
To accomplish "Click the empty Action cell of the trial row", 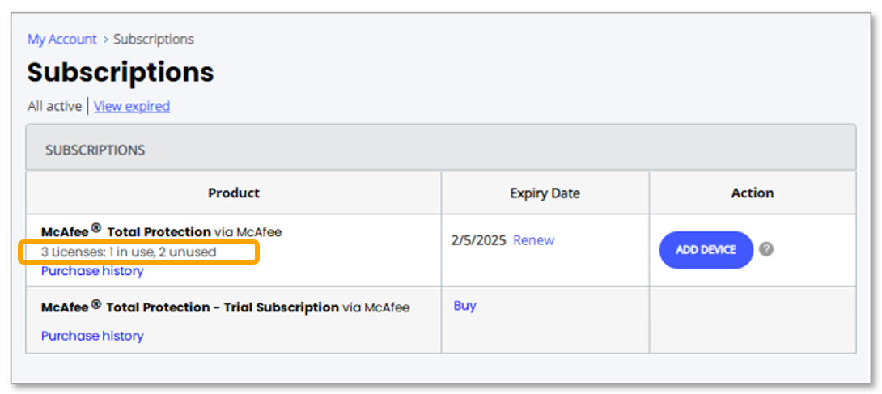I will click(x=752, y=320).
